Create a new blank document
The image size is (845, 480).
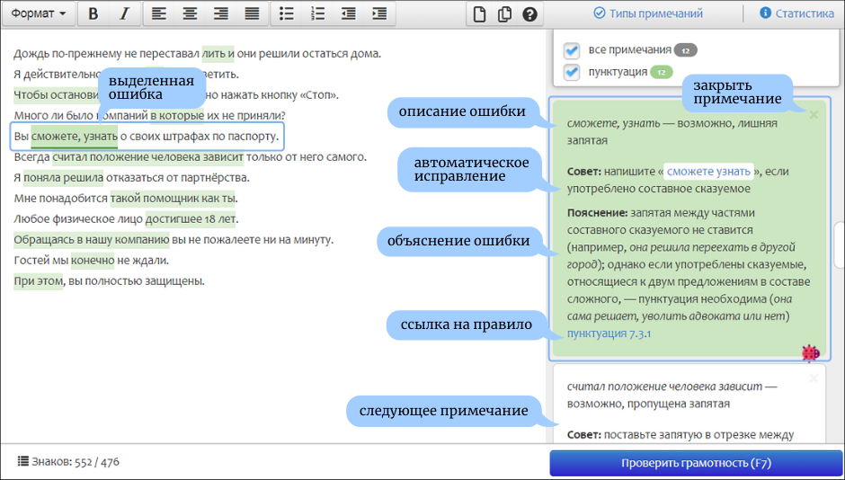pos(479,14)
